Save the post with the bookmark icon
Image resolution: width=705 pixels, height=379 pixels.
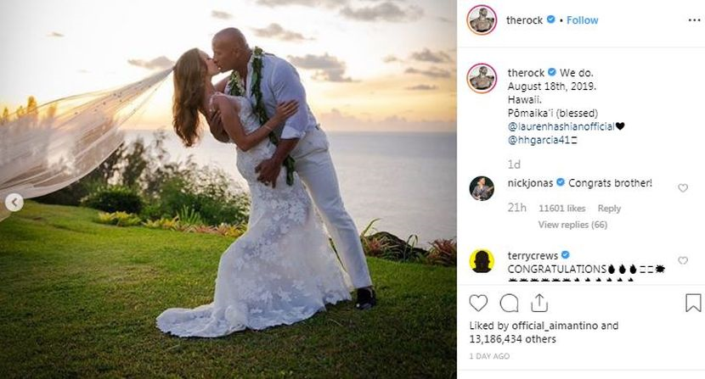coord(693,303)
